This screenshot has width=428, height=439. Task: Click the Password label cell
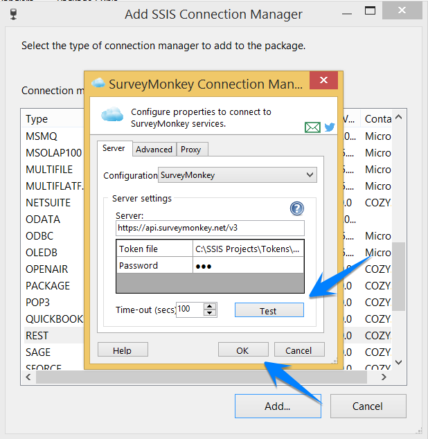[x=155, y=265]
